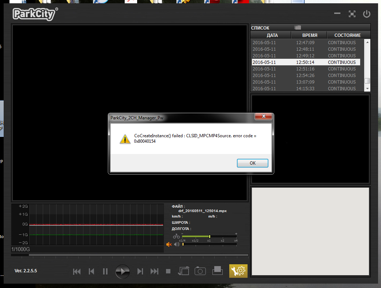Open the settings wrench-and-gear icon
This screenshot has height=288, width=381.
click(238, 271)
